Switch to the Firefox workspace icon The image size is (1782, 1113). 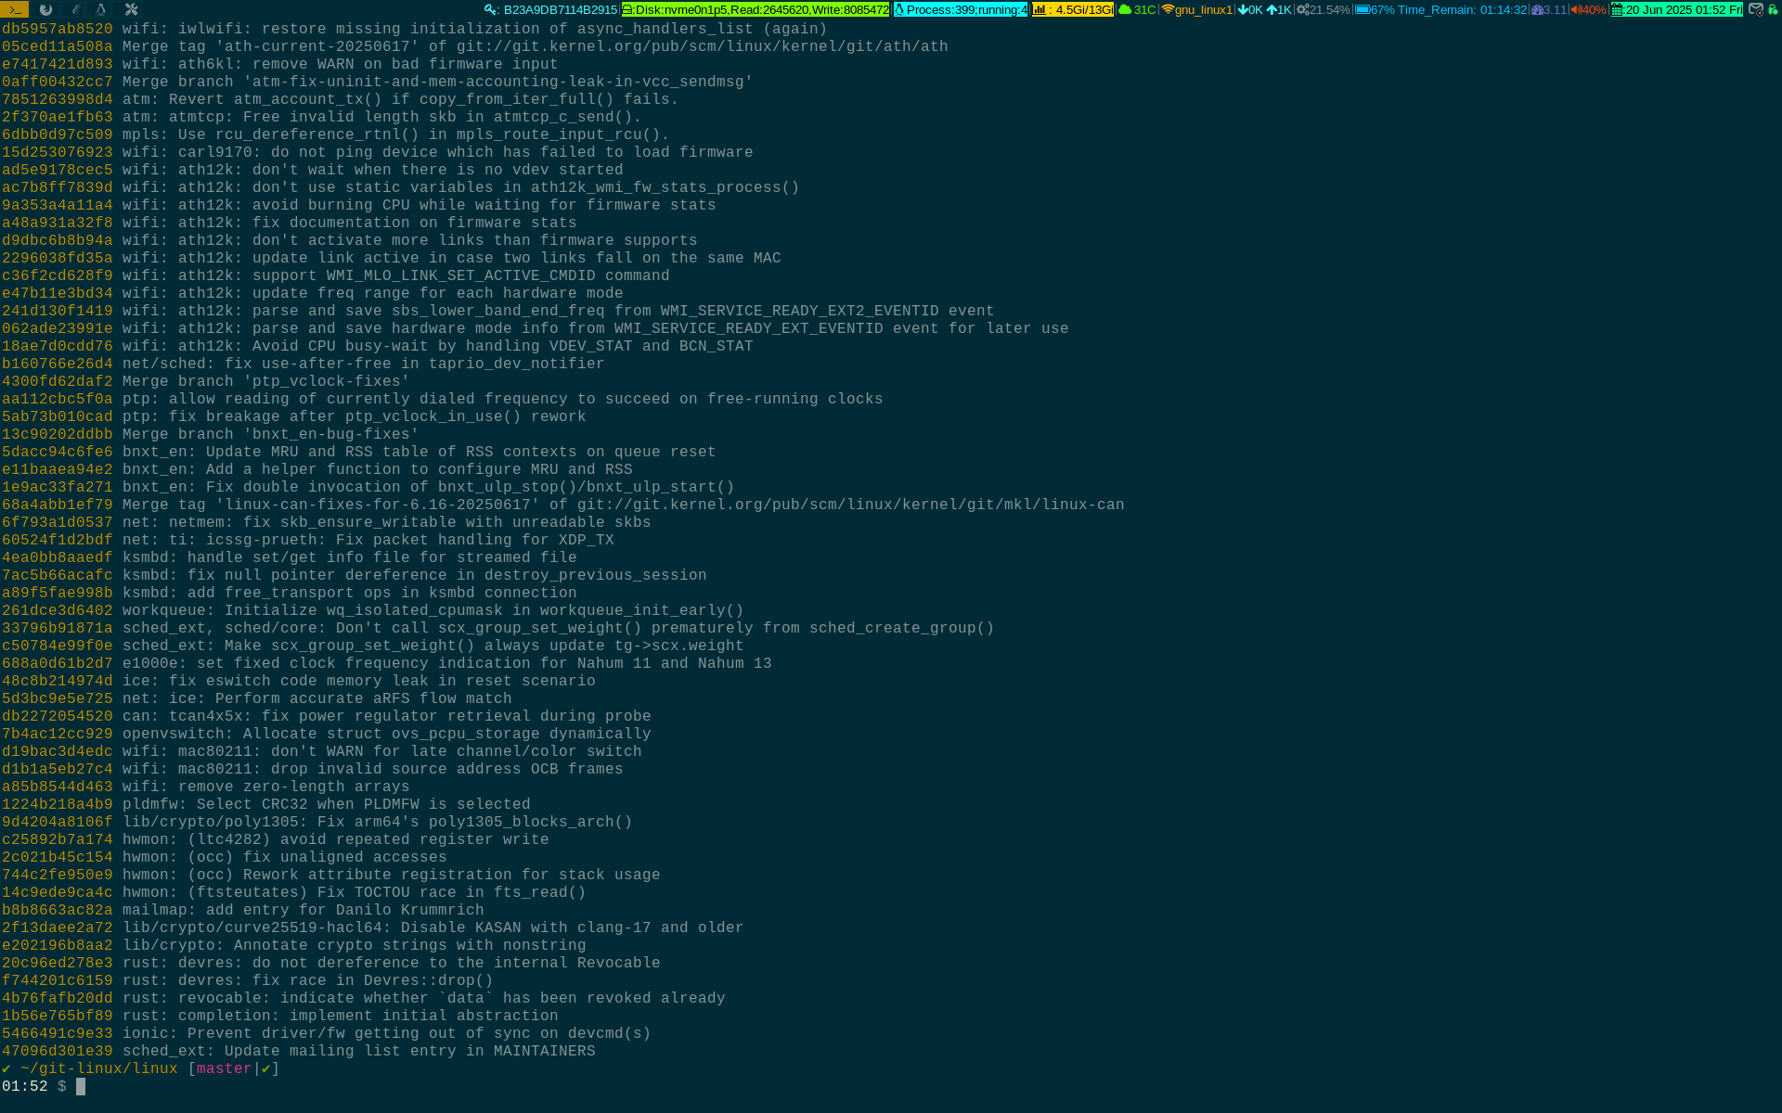[45, 9]
